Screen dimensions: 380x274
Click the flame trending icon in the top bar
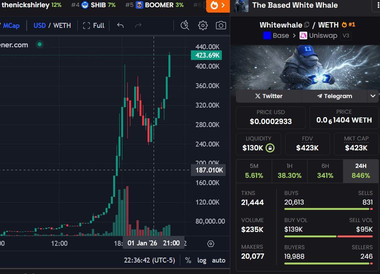click(213, 5)
